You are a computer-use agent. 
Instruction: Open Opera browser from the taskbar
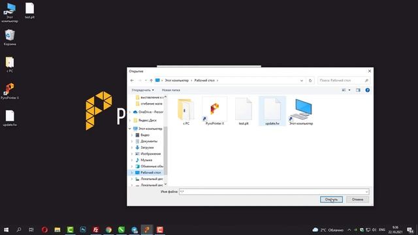44,229
